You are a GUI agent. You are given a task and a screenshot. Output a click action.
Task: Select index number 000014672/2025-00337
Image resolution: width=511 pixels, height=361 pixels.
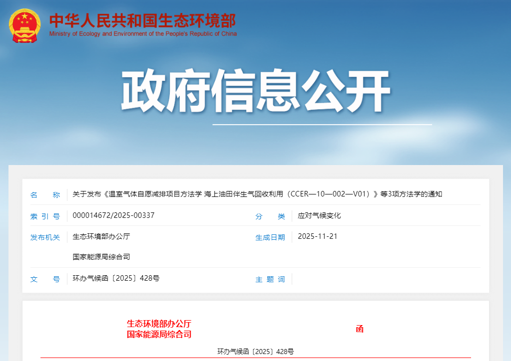[x=113, y=215]
